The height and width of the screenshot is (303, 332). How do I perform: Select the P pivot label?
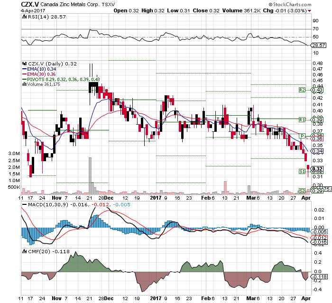coord(302,136)
